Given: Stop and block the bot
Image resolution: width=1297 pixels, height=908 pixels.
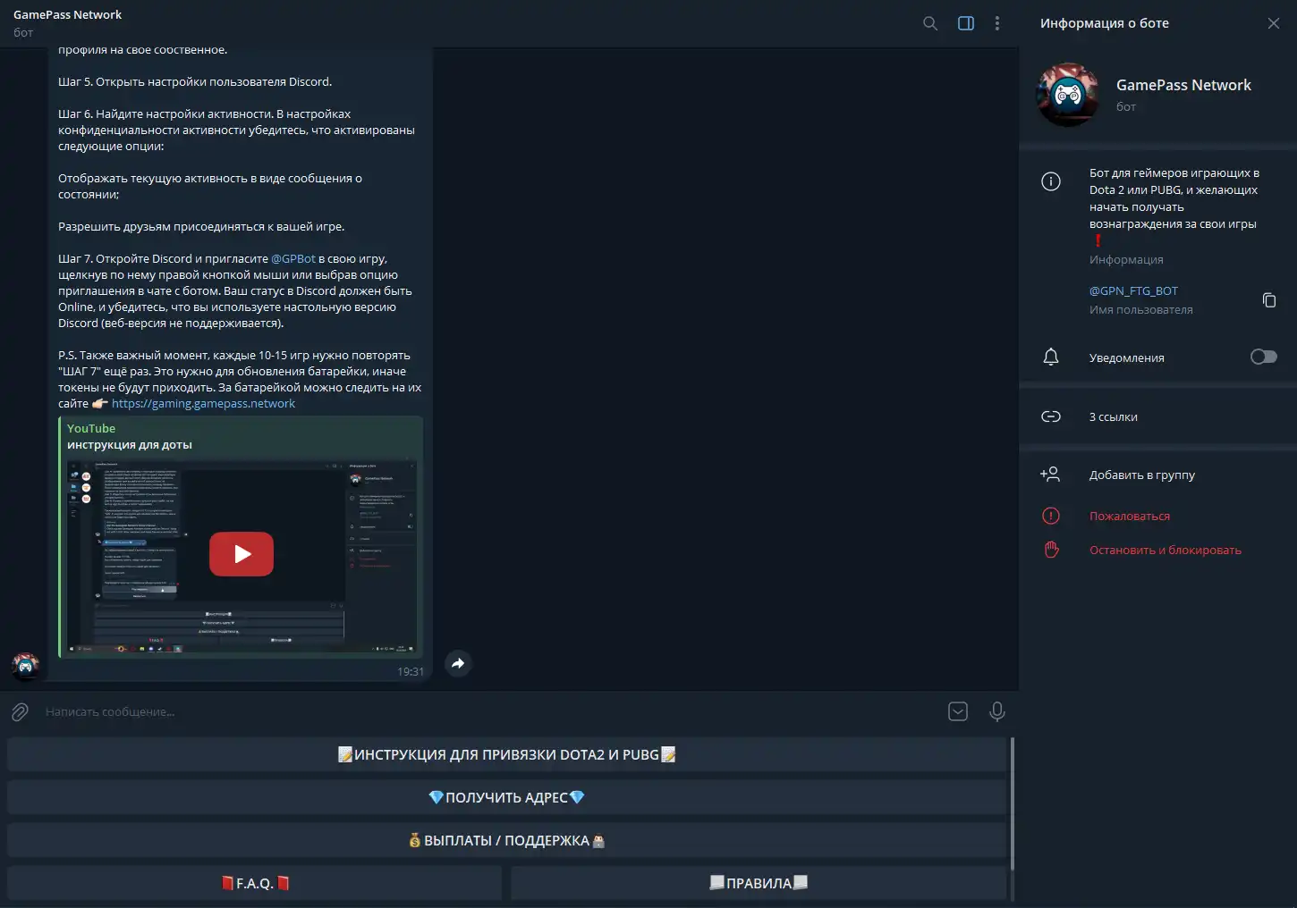Looking at the screenshot, I should [1158, 550].
